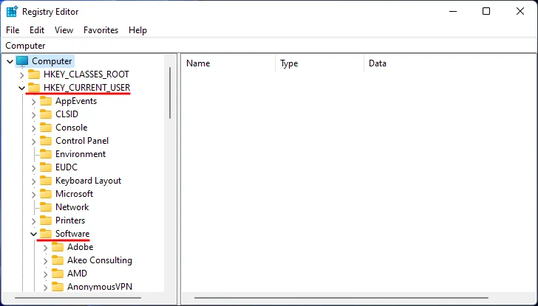Viewport: 538px width, 306px height.
Task: Expand the Akeo Consulting key
Action: coord(45,260)
